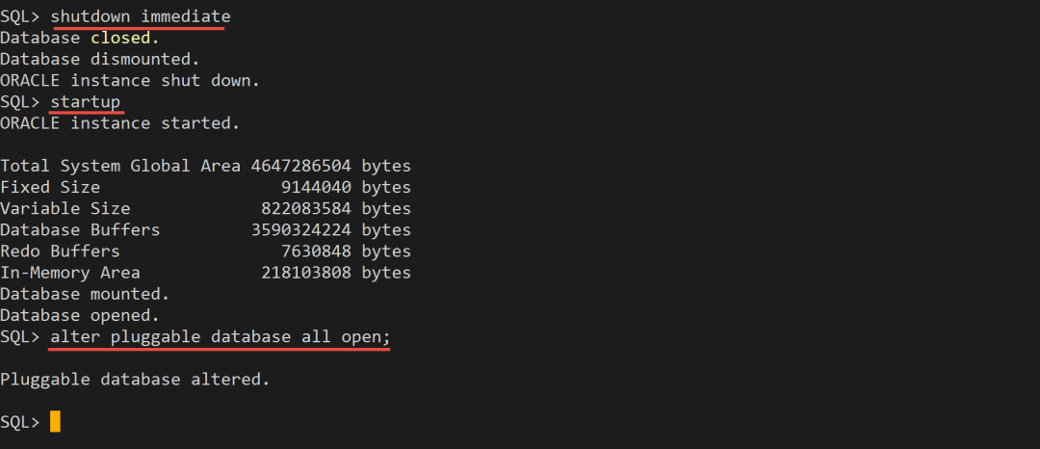The image size is (1040, 449).
Task: Click the "shutdown immediate" command text
Action: click(x=141, y=16)
